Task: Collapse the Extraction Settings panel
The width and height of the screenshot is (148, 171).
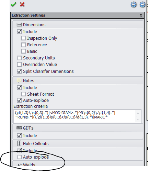Action: [141, 15]
